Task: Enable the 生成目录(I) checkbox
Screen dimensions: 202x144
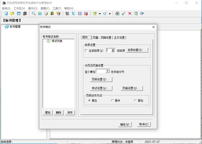Action: pos(86,50)
